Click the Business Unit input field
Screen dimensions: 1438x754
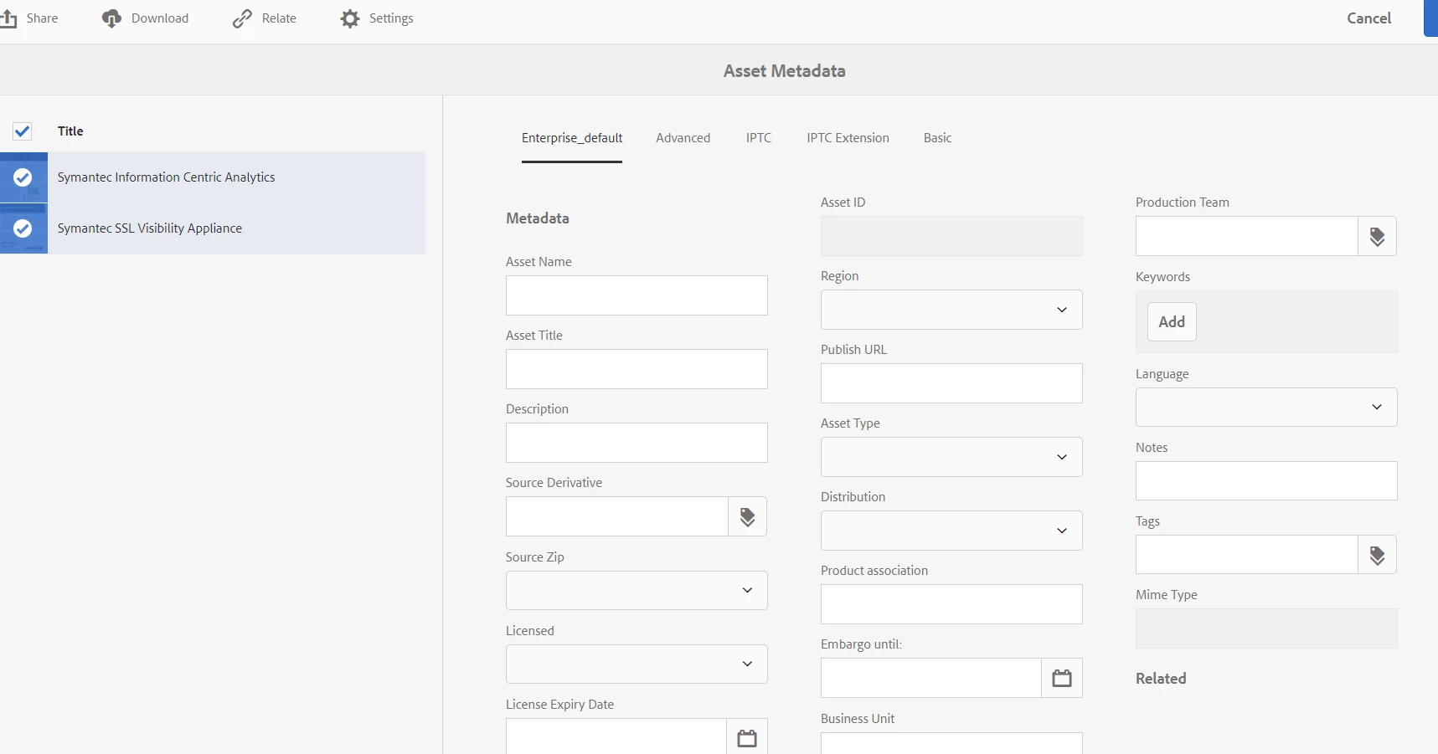tap(951, 743)
